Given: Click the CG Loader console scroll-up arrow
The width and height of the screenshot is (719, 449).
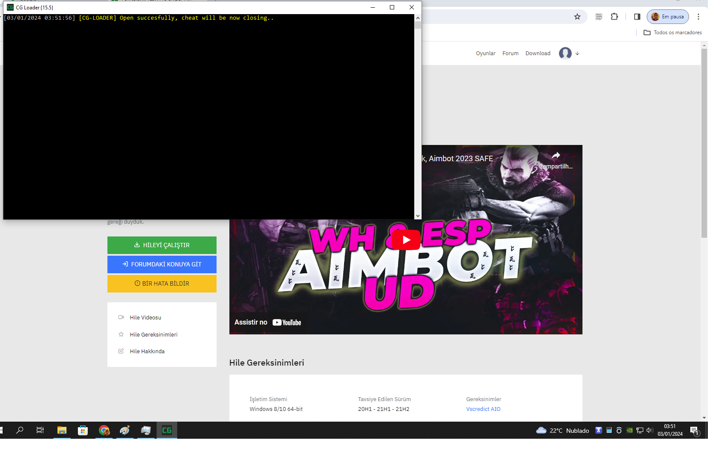Looking at the screenshot, I should click(418, 18).
